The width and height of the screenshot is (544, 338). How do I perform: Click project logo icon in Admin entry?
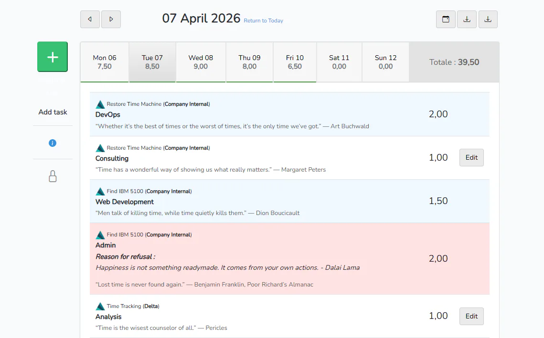100,235
